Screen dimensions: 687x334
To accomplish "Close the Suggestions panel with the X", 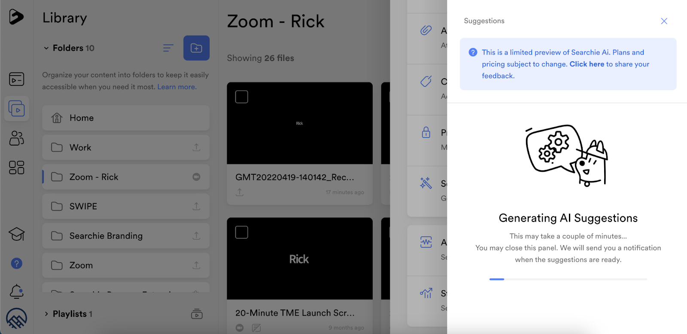I will pyautogui.click(x=664, y=21).
